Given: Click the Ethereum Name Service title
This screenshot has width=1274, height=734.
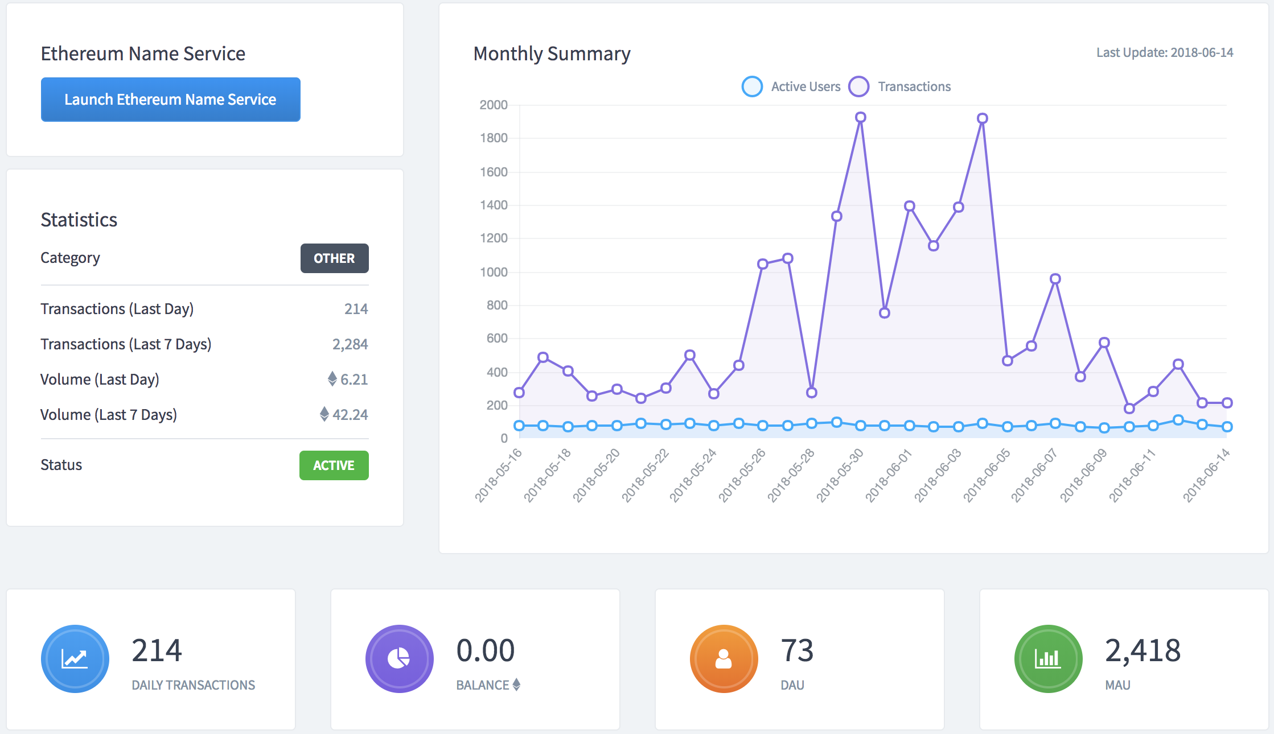Looking at the screenshot, I should (x=143, y=53).
